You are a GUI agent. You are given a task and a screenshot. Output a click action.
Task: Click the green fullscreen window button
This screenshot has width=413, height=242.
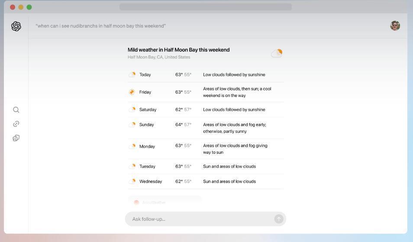coord(29,7)
